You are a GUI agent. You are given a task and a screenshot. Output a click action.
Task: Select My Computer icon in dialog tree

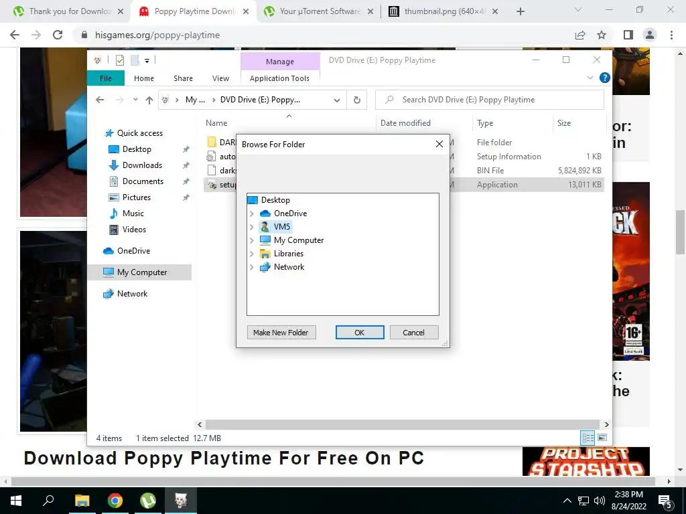[265, 240]
